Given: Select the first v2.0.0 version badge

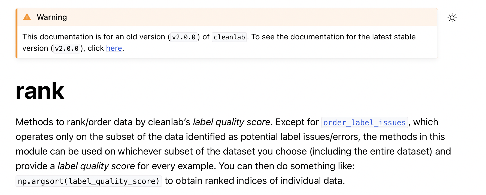Looking at the screenshot, I should pos(184,37).
